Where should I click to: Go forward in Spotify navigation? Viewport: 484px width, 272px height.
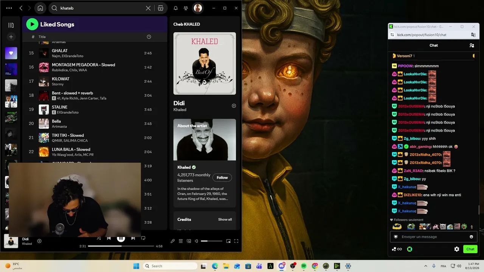tap(29, 8)
